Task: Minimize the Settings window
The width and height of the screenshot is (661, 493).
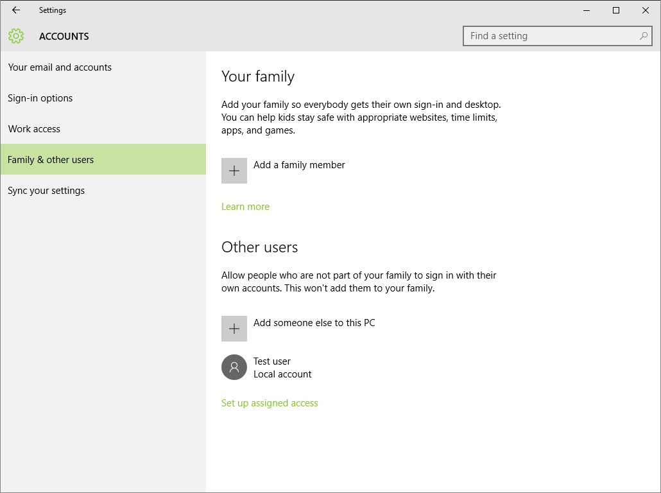Action: pos(587,10)
